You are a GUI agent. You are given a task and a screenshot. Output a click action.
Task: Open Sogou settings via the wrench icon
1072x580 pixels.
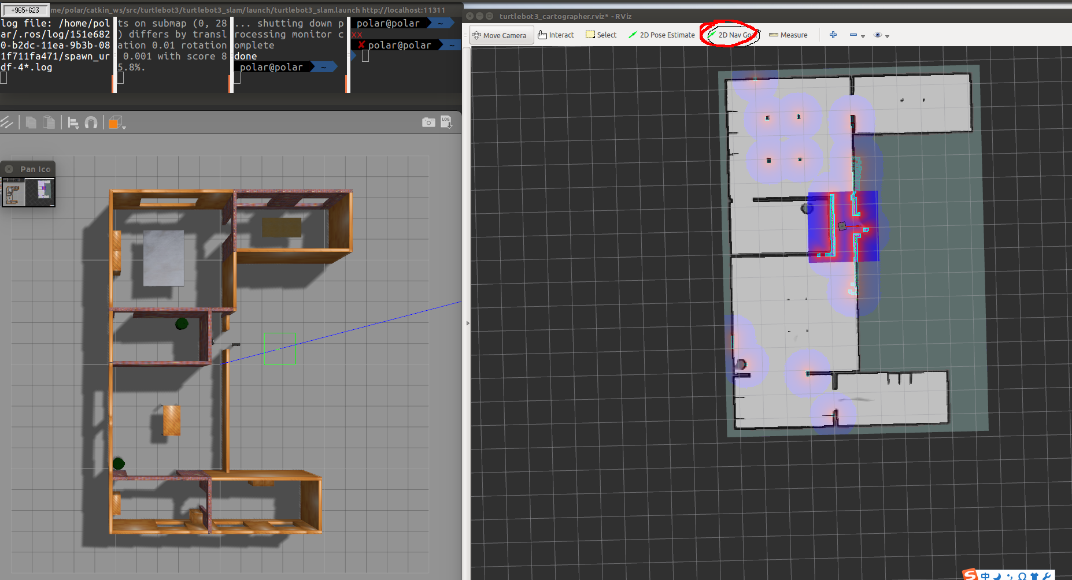[x=1047, y=575]
